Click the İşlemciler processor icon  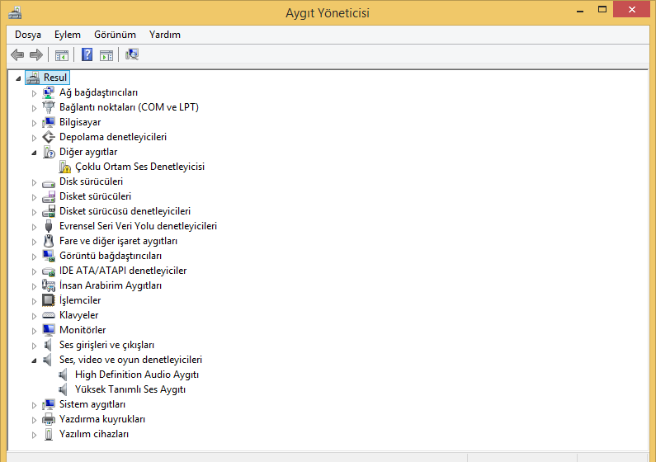[x=49, y=300]
